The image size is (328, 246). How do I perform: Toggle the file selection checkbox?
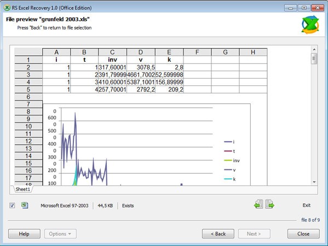point(12,206)
